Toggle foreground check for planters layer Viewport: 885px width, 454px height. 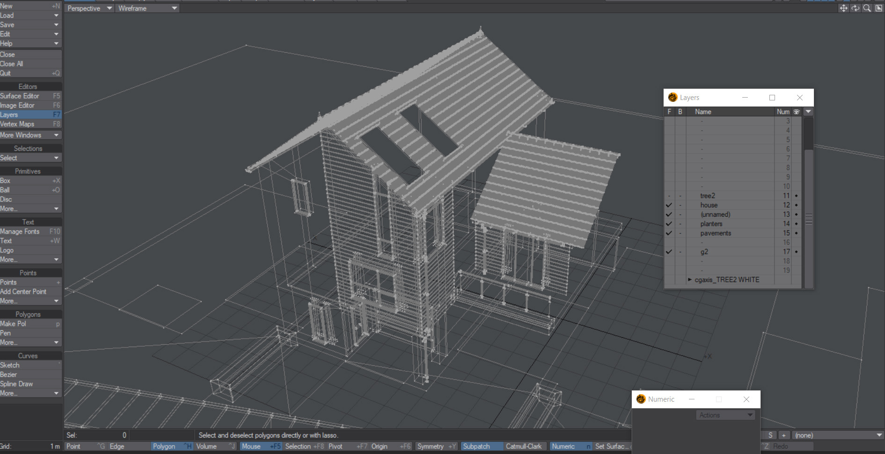click(669, 224)
